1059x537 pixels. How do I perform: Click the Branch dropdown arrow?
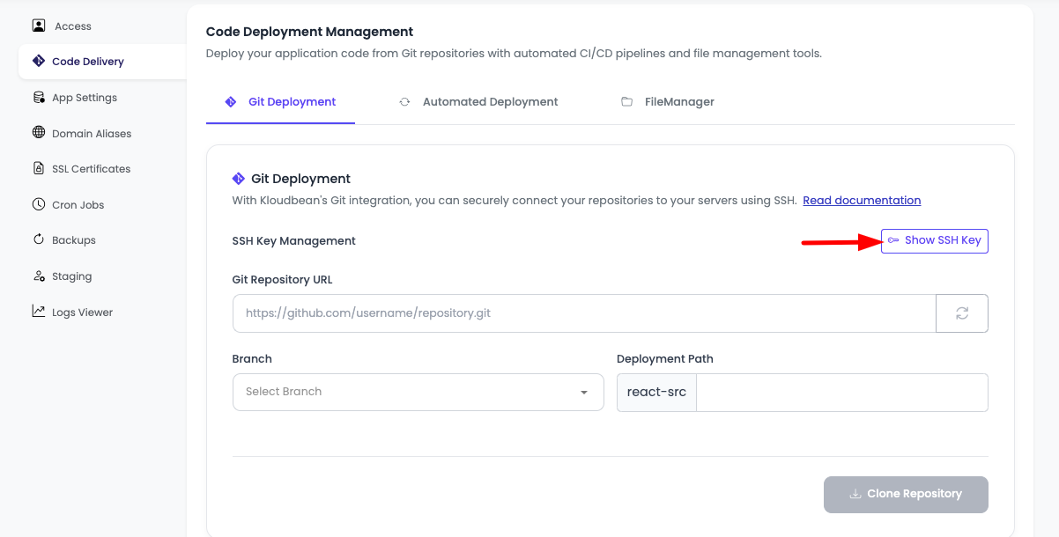click(584, 393)
